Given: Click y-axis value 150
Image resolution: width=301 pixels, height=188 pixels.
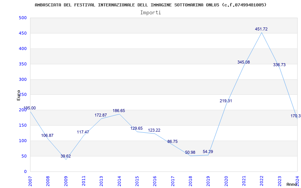Looking at the screenshot, I should (x=23, y=125).
